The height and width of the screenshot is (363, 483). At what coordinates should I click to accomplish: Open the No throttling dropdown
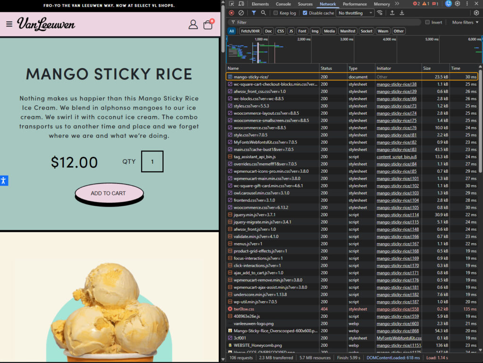pyautogui.click(x=355, y=13)
